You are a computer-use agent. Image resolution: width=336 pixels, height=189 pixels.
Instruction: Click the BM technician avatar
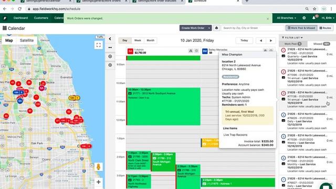tap(205, 51)
